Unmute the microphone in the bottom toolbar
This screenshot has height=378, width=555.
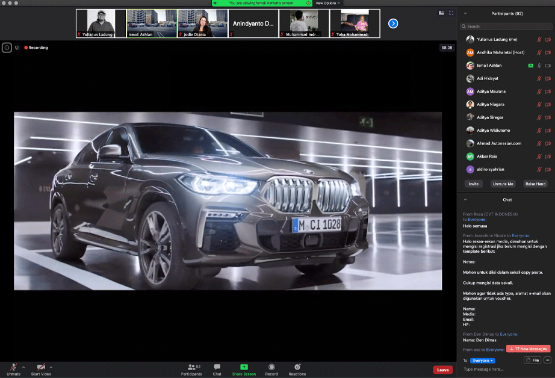click(13, 368)
